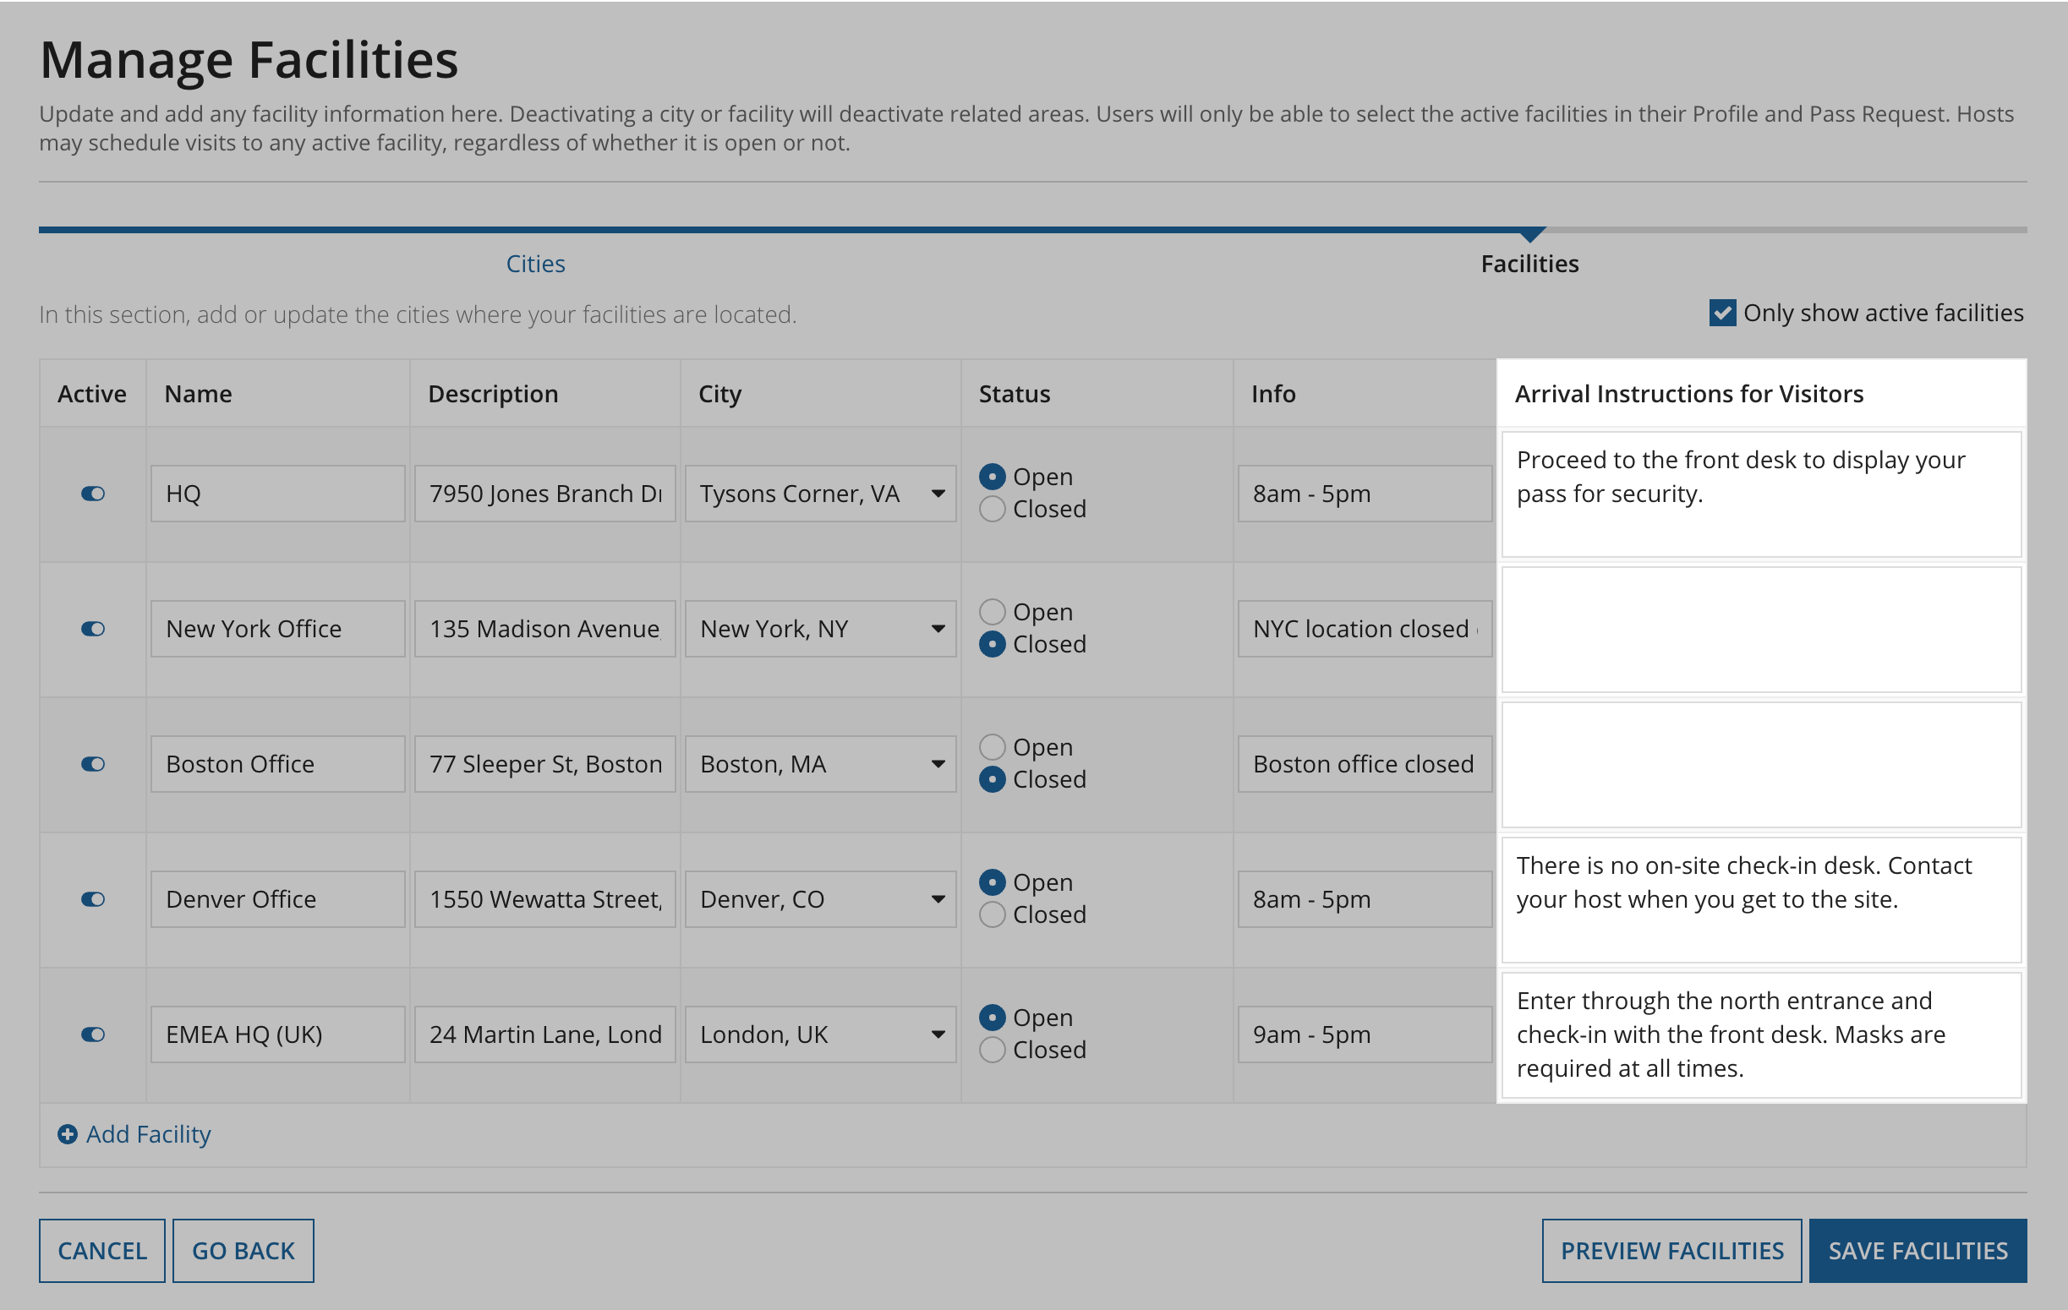Edit HQ arrival instructions text area

(x=1761, y=494)
